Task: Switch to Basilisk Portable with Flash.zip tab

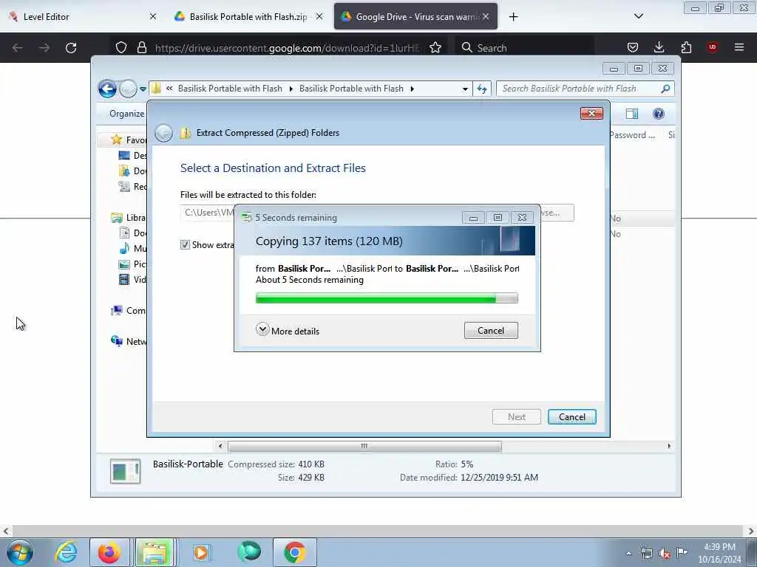Action: (248, 17)
